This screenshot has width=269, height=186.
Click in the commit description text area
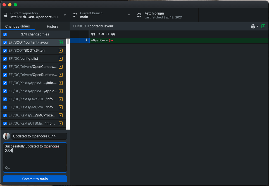[35, 157]
